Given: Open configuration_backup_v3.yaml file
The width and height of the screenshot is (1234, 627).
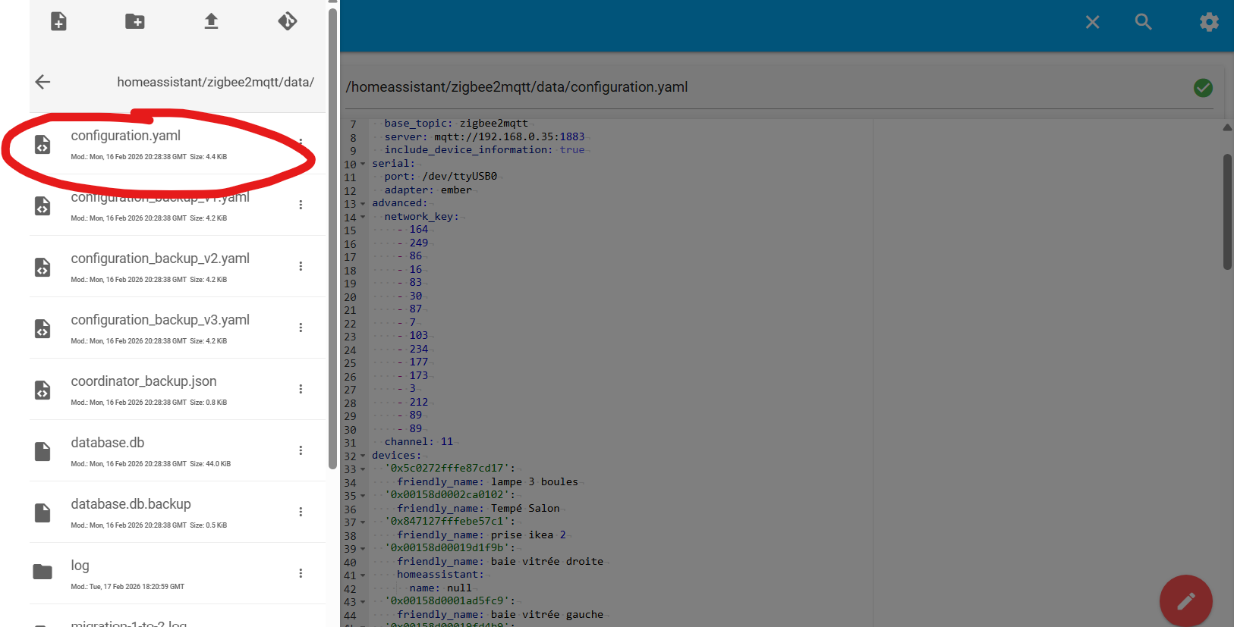Looking at the screenshot, I should coord(160,321).
